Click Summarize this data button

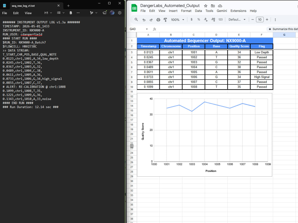[283, 29]
